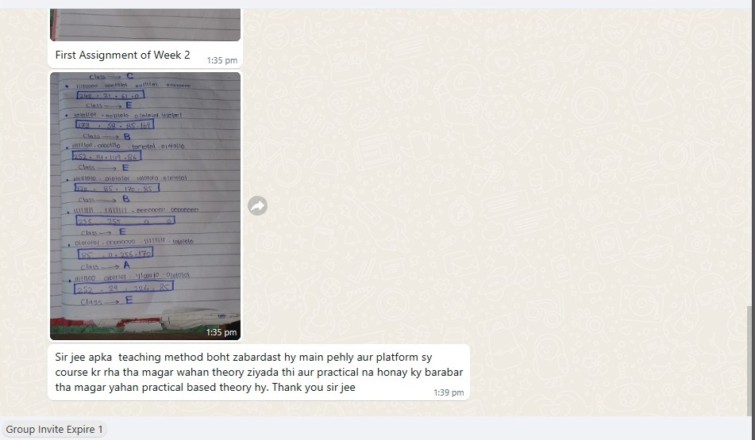Viewport: 755px width, 440px height.
Task: Open the partially visible notebook photo at top
Action: (145, 25)
